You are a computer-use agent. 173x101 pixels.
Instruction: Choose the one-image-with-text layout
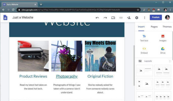pos(145,70)
